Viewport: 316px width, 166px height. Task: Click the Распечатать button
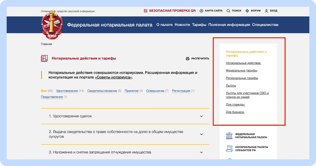tap(200, 59)
